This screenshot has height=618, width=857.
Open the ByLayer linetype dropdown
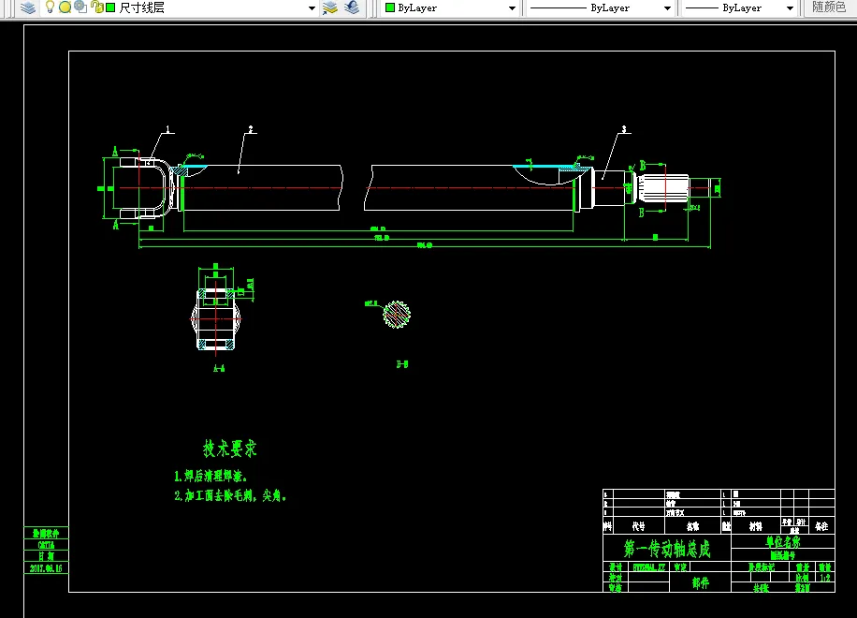[667, 8]
